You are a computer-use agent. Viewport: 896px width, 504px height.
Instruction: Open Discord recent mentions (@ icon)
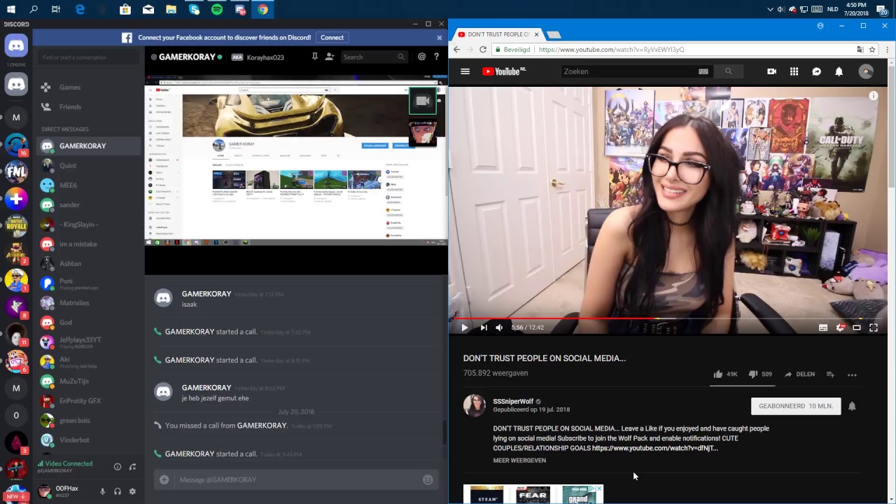(x=421, y=57)
